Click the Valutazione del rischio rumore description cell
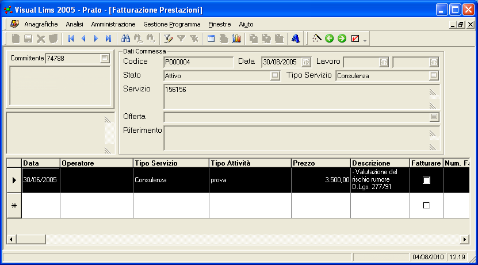The width and height of the screenshot is (478, 265). [x=380, y=180]
